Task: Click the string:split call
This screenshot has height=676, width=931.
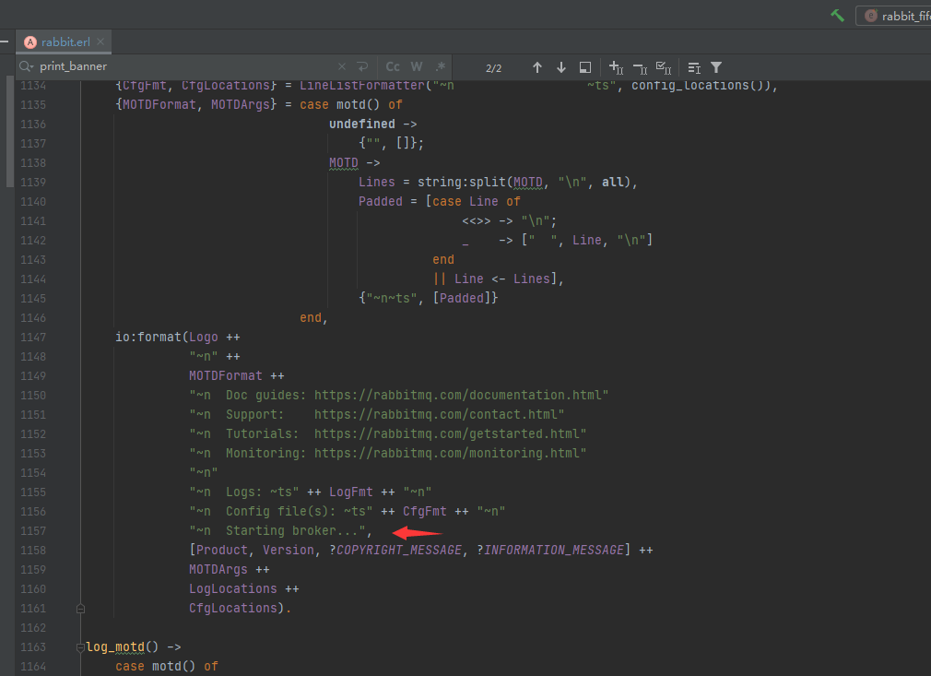Action: tap(461, 182)
